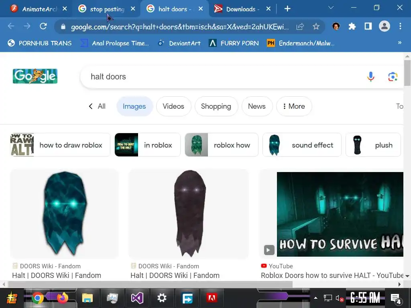411x308 pixels.
Task: Open the Endermanch/Malw... bookmark
Action: pyautogui.click(x=301, y=43)
